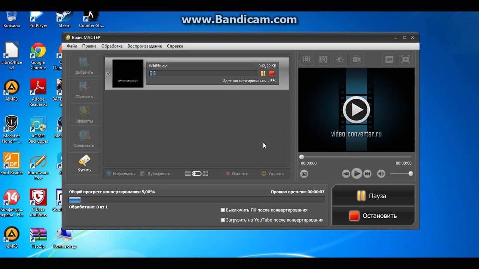Click the small play button below preview

[x=357, y=174]
